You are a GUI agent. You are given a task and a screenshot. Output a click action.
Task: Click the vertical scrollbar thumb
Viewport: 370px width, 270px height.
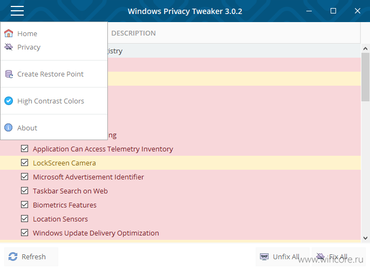click(x=365, y=77)
